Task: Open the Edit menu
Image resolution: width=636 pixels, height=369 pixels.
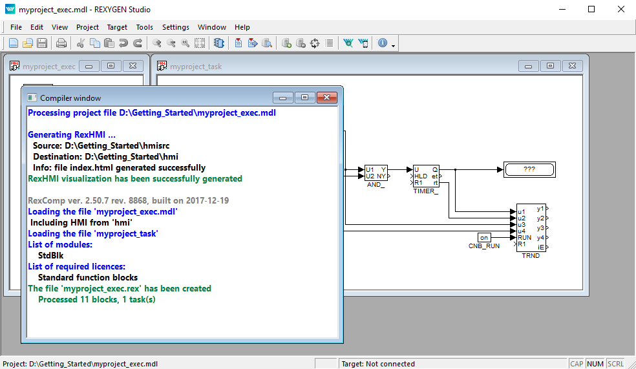Action: coord(36,27)
